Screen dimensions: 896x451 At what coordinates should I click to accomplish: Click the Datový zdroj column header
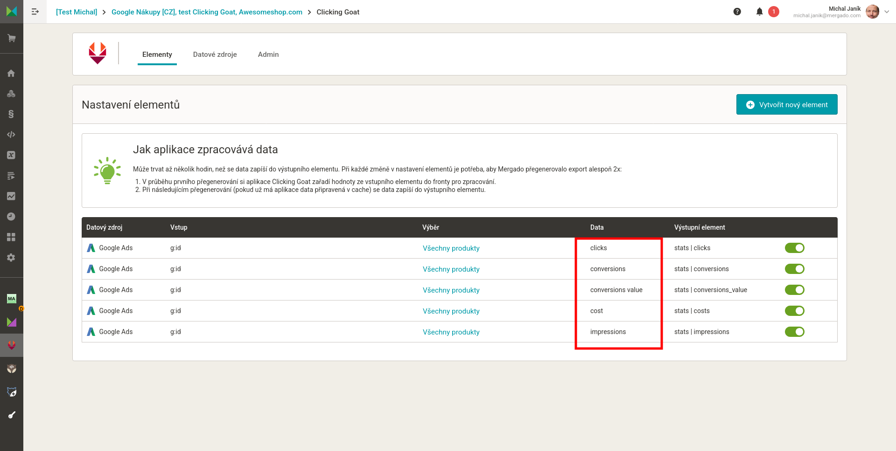[105, 227]
